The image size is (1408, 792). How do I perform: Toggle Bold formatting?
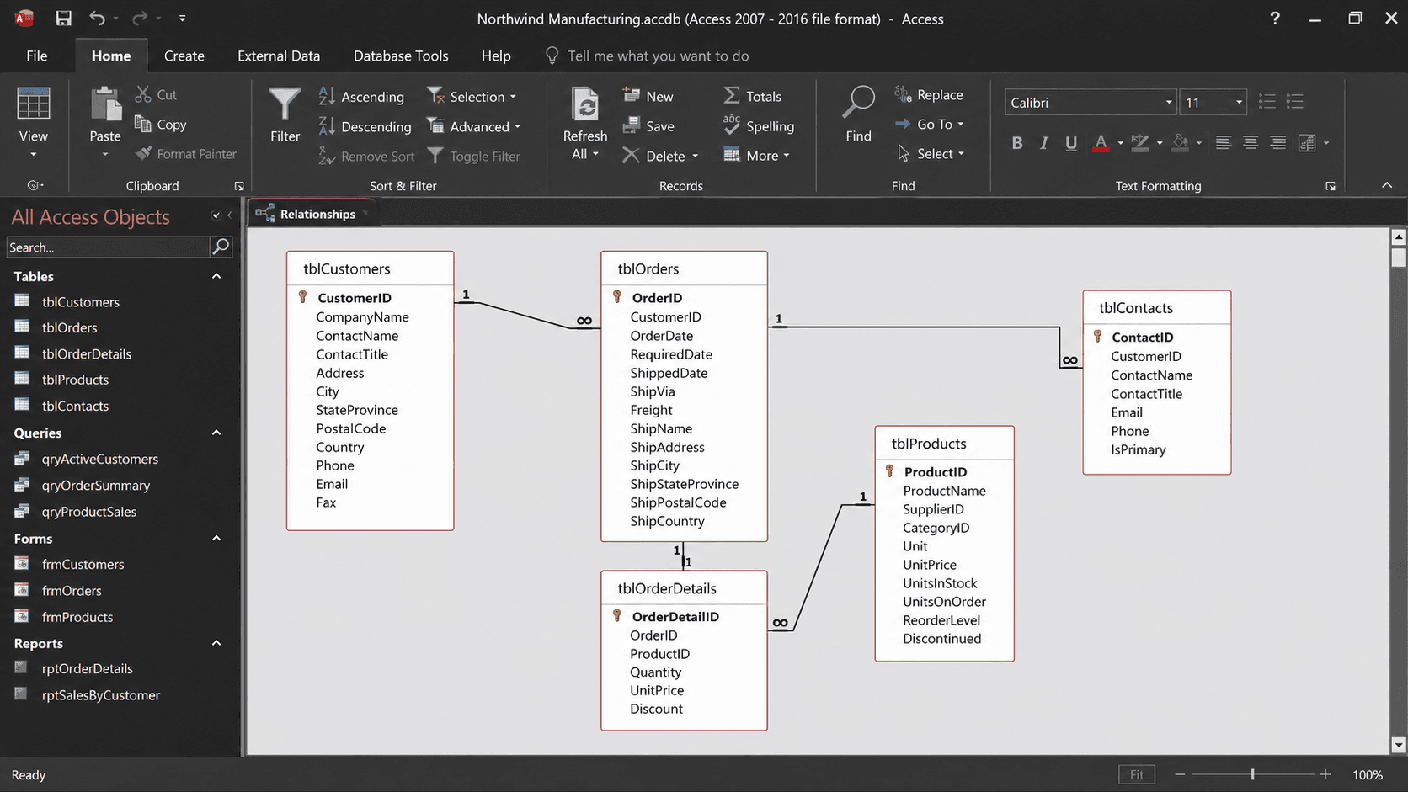coord(1017,143)
